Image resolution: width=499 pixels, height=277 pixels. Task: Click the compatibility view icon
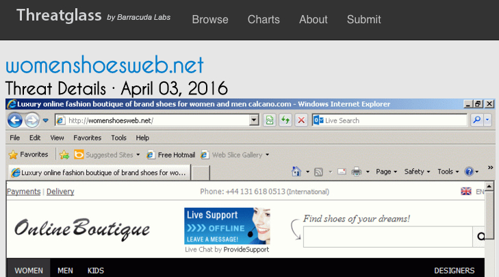(270, 120)
